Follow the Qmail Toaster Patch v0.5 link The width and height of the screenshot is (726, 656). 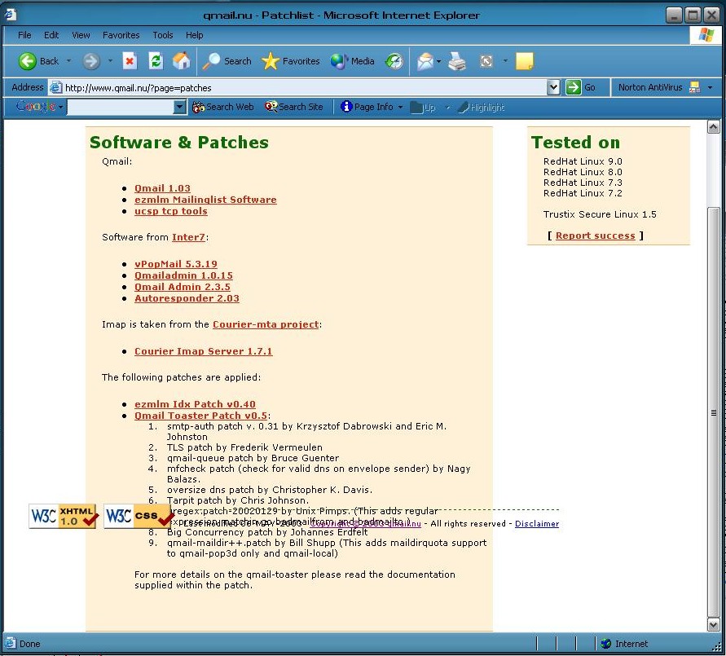[201, 416]
